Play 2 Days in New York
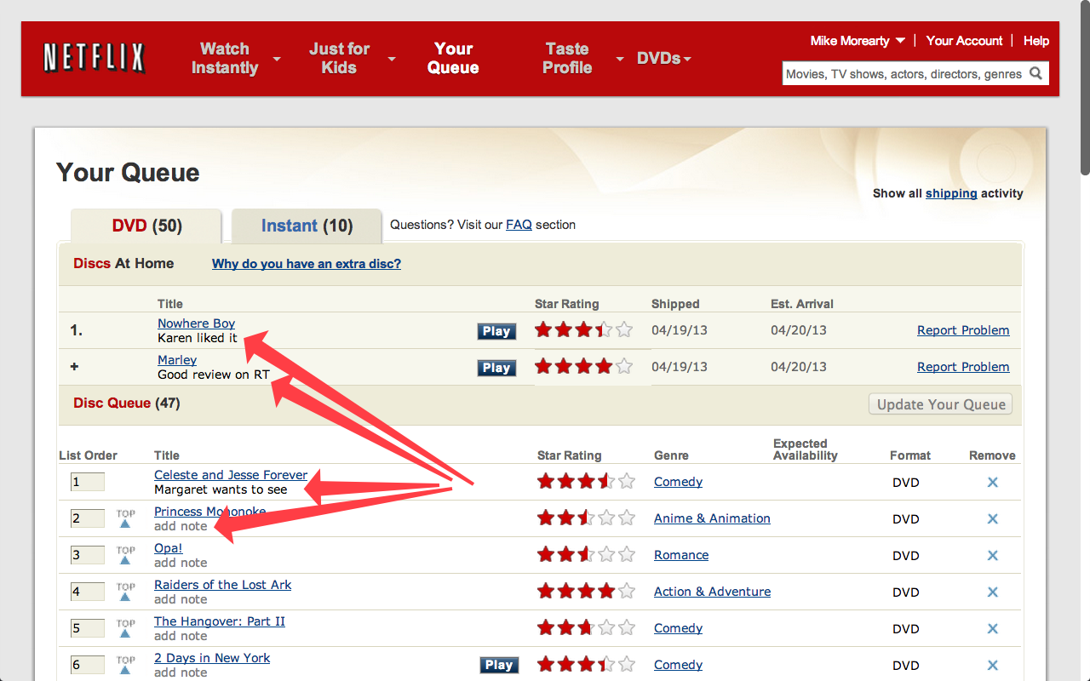This screenshot has height=681, width=1090. [499, 665]
